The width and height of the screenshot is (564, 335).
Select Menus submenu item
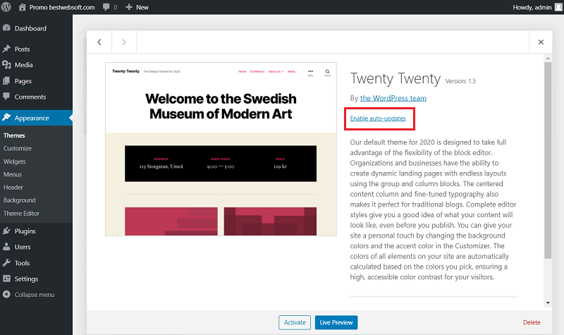click(x=13, y=174)
